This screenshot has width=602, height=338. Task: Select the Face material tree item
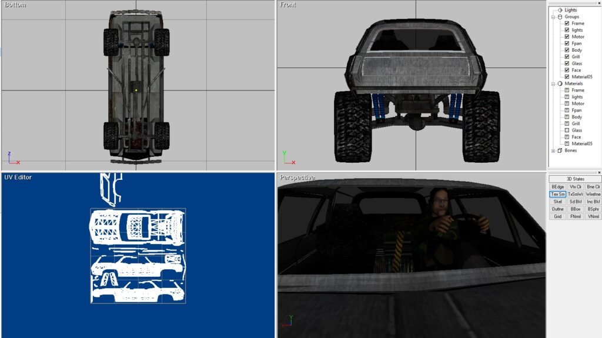pos(576,137)
